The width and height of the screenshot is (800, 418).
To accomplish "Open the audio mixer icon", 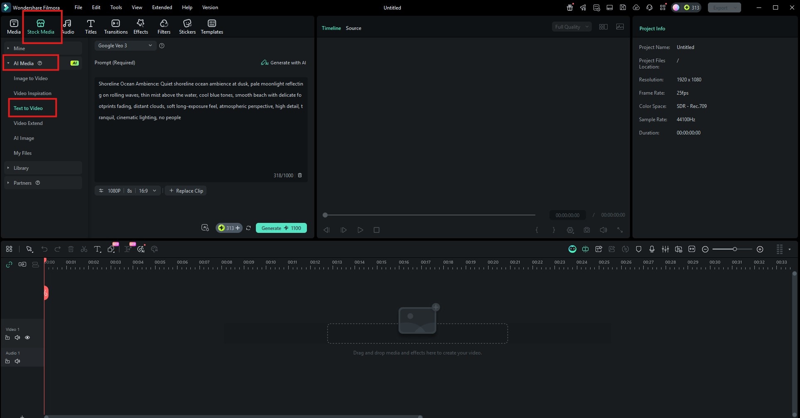I will [665, 249].
